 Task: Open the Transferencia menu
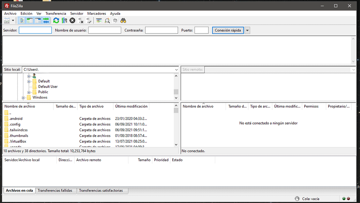[x=56, y=14]
